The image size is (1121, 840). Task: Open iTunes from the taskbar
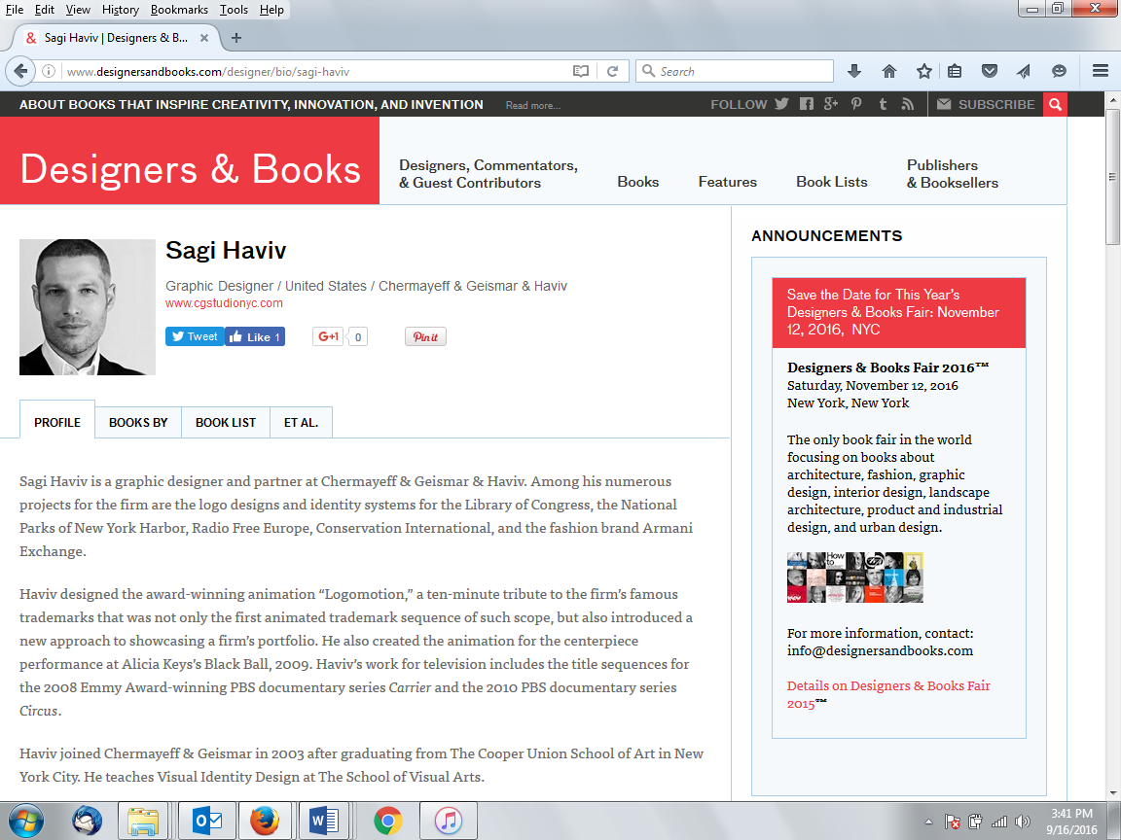pos(449,821)
